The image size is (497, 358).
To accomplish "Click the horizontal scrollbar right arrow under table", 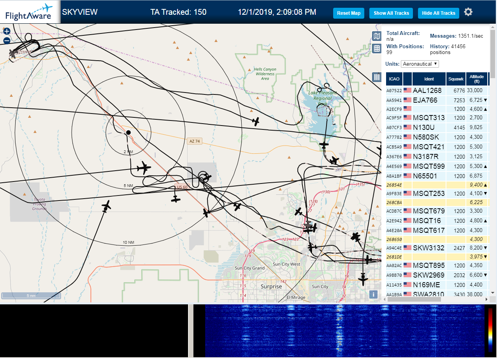I will [x=486, y=299].
